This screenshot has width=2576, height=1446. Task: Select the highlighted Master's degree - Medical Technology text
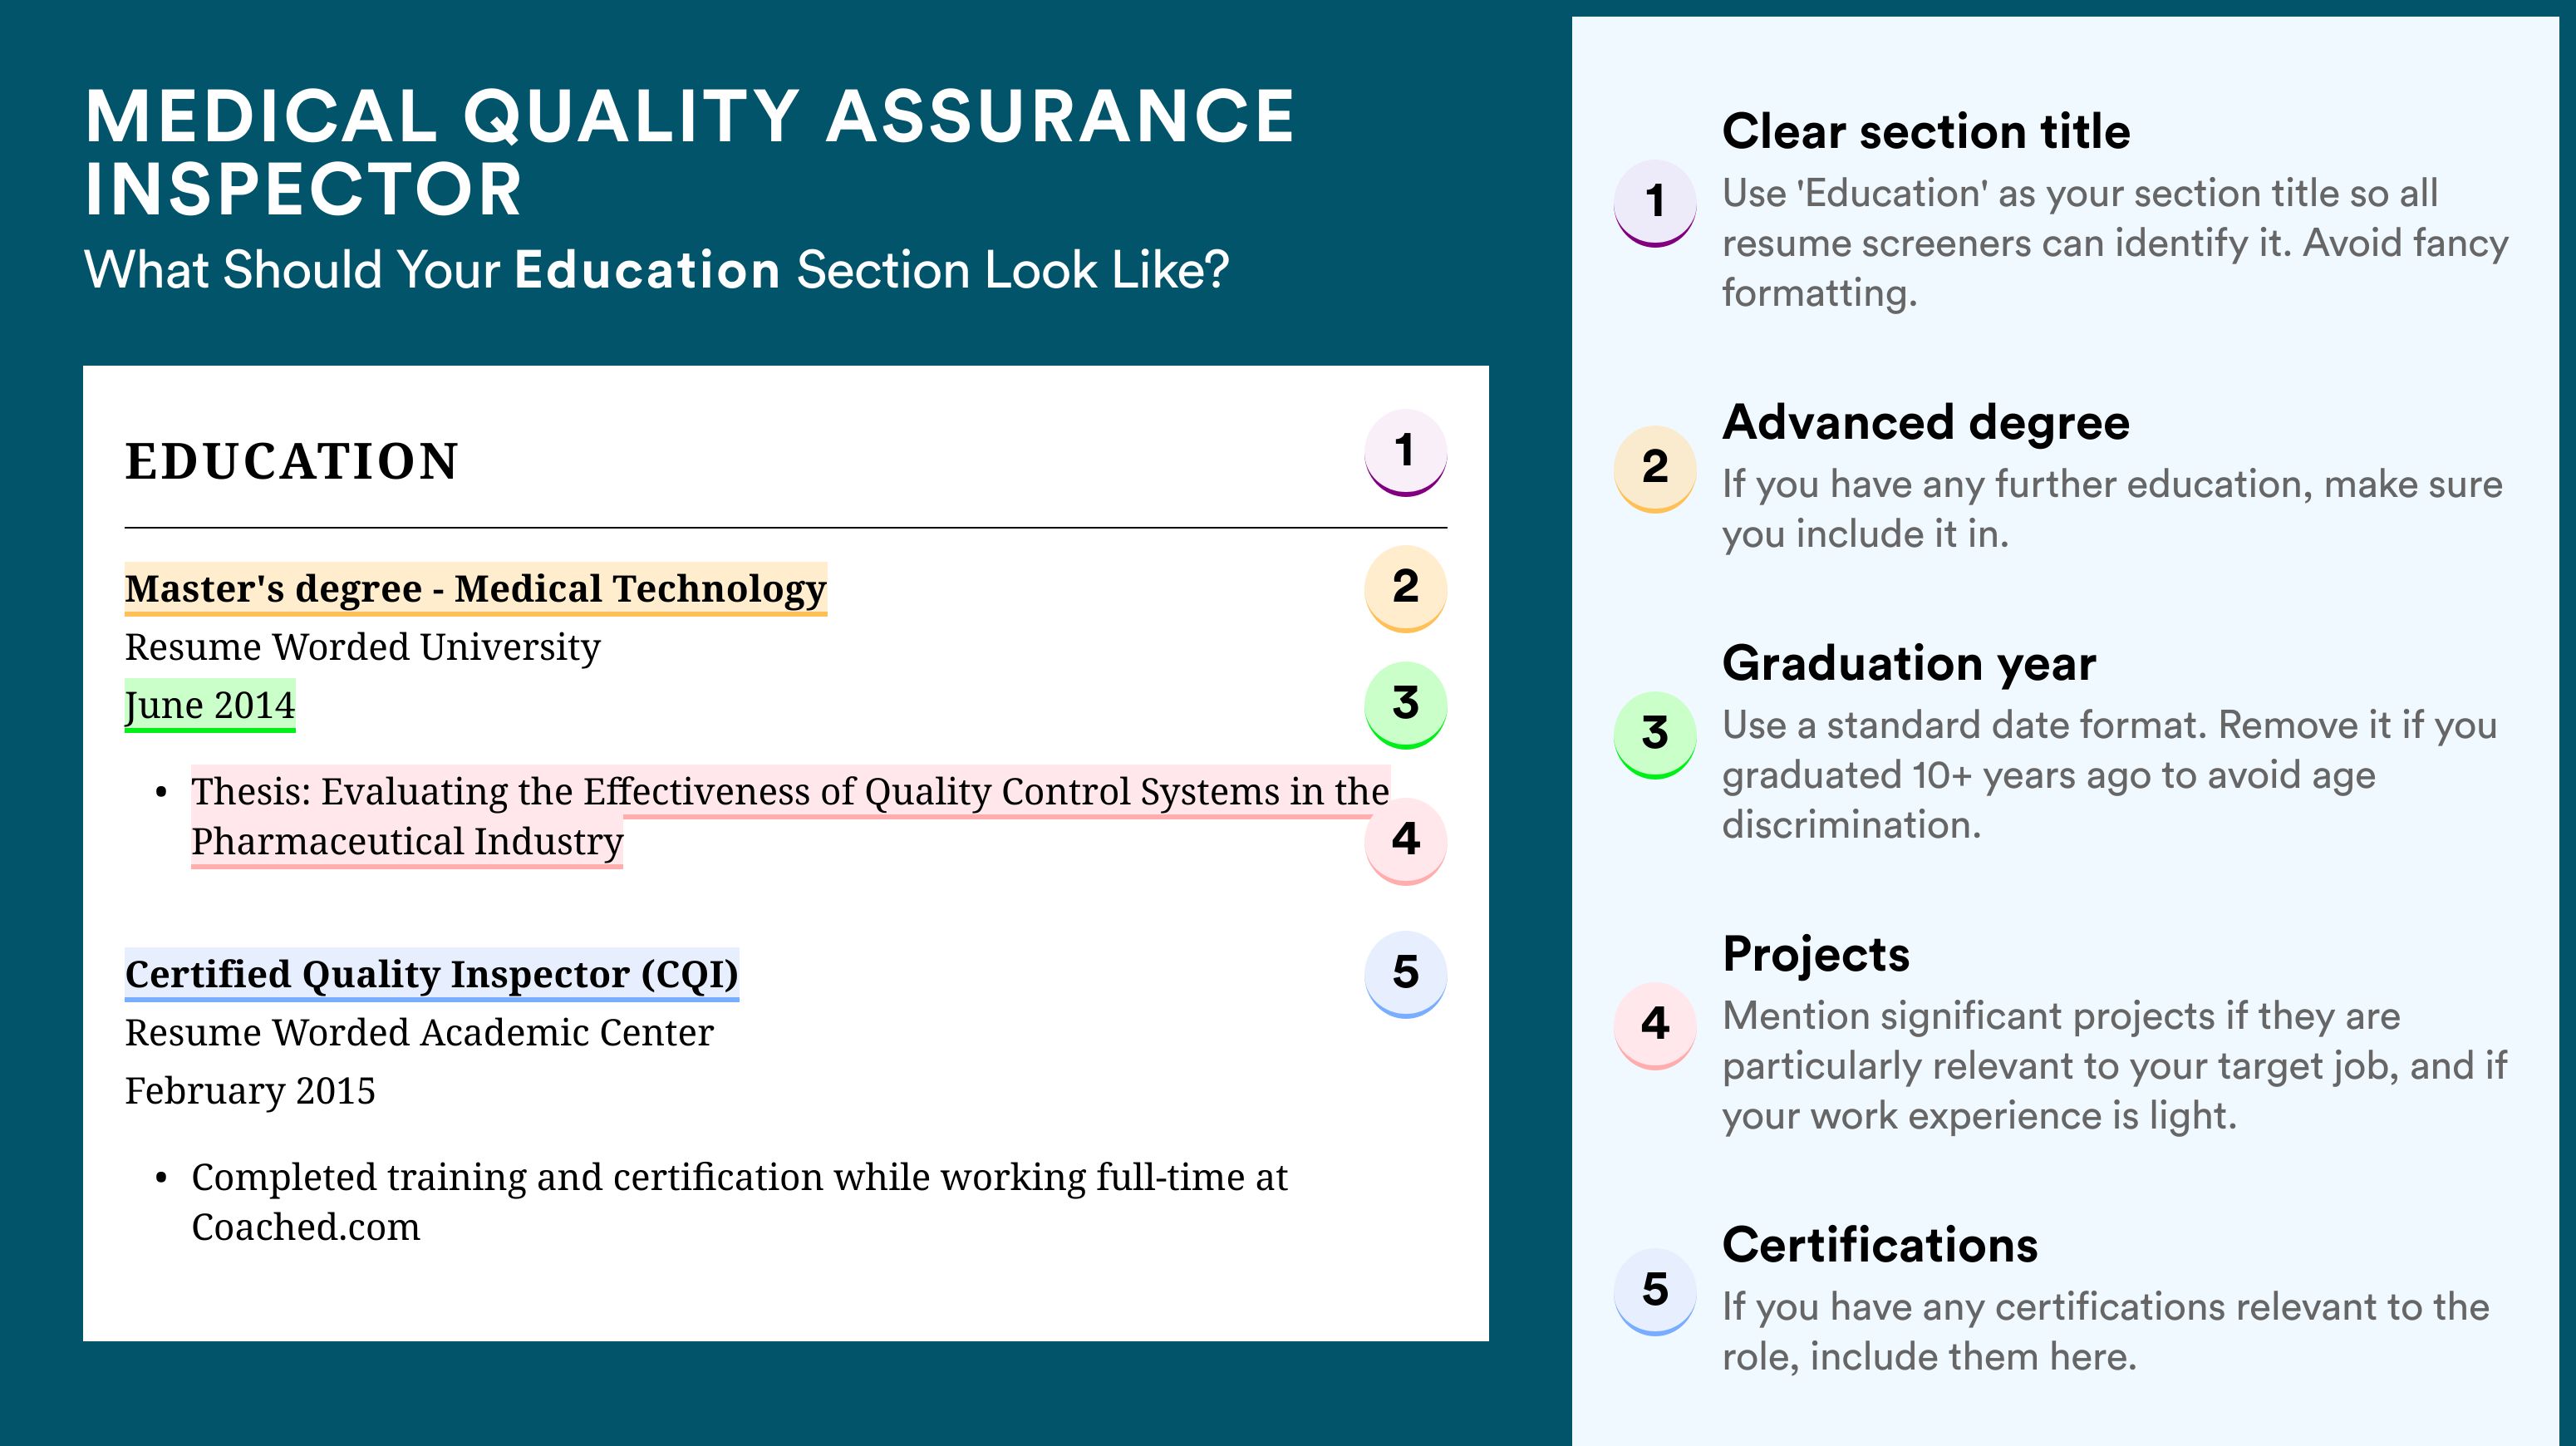476,589
